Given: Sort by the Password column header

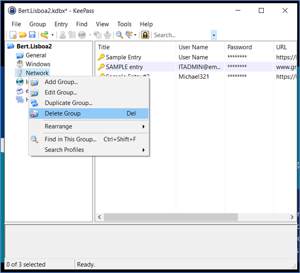Looking at the screenshot, I should 249,47.
